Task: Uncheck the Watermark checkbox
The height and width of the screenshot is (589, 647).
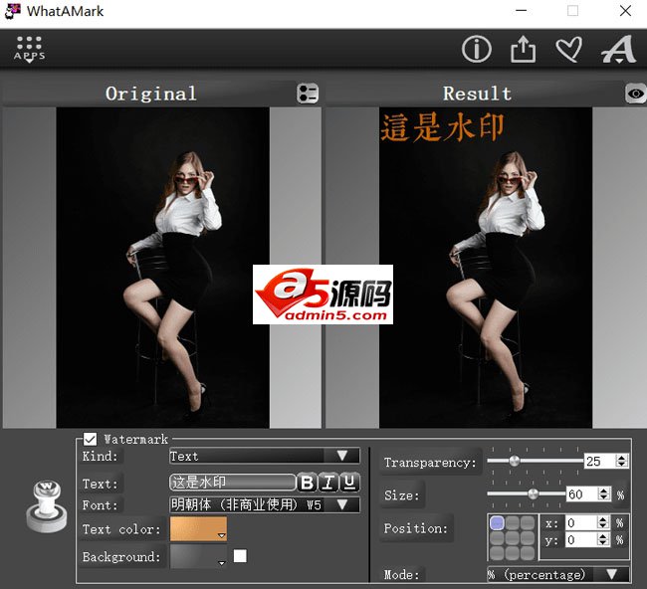Action: click(x=90, y=439)
